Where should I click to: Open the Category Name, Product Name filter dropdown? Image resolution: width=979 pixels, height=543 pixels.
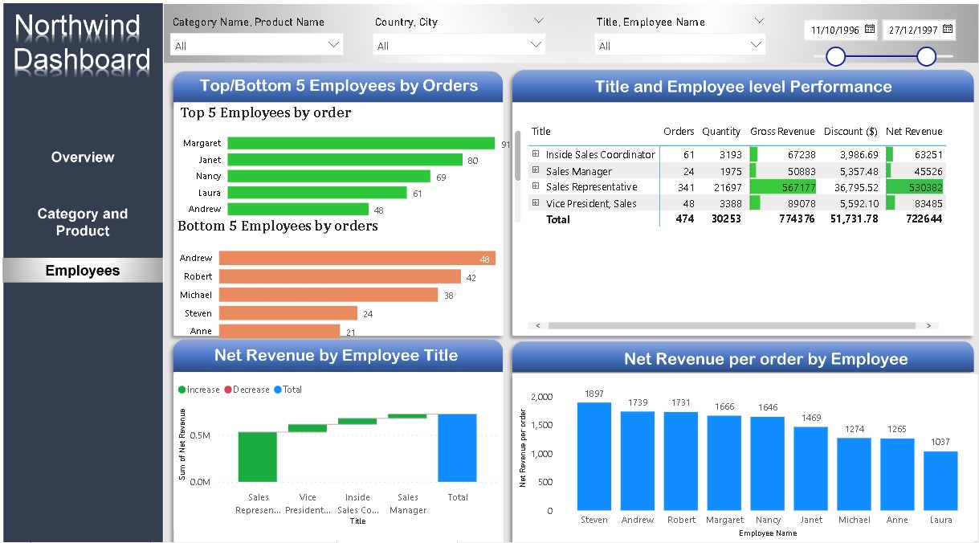[x=334, y=45]
